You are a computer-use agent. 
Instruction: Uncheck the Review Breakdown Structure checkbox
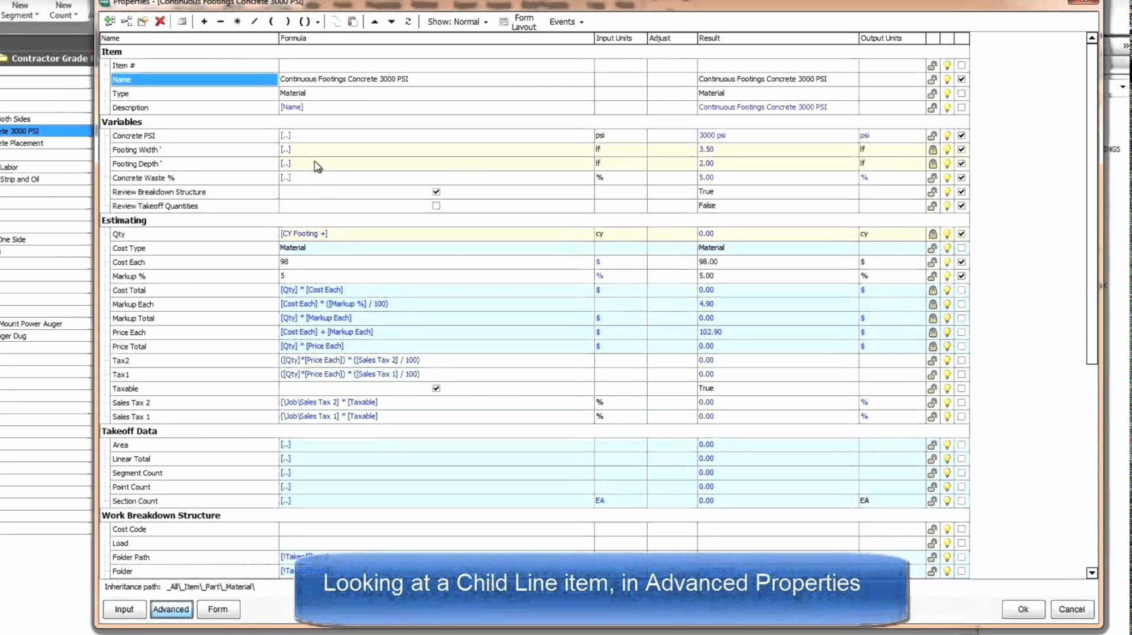[x=436, y=192]
